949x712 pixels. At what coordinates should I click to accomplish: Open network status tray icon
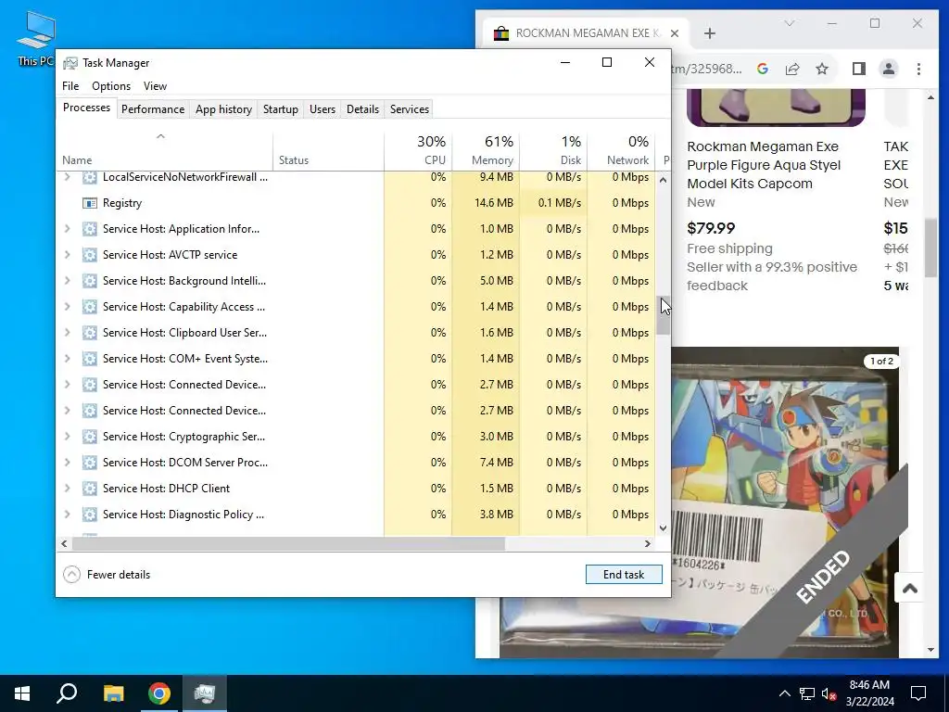(807, 693)
